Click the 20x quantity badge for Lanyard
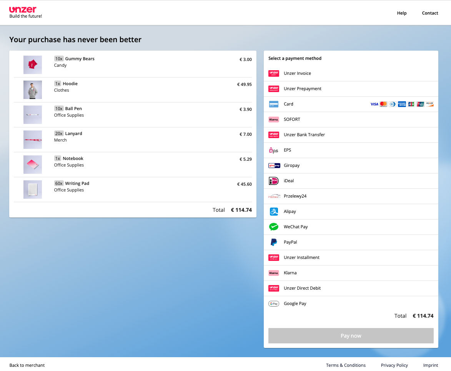 (59, 134)
